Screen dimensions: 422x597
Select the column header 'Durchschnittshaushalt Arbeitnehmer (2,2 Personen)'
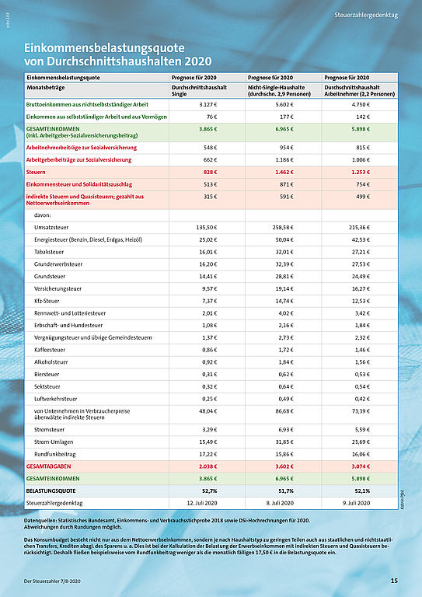coord(360,90)
